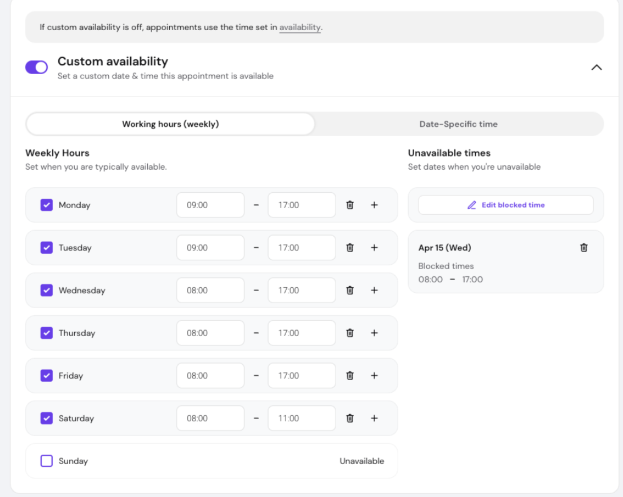Open Saturday's end time 11:00 field
The image size is (623, 497).
tap(302, 418)
